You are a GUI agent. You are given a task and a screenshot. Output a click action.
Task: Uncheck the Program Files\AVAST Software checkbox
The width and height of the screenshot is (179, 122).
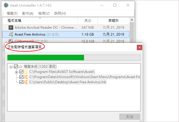21,72
